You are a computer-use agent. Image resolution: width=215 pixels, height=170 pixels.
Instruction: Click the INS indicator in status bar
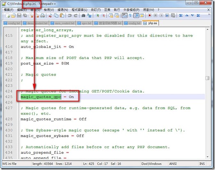pyautogui.click(x=202, y=164)
